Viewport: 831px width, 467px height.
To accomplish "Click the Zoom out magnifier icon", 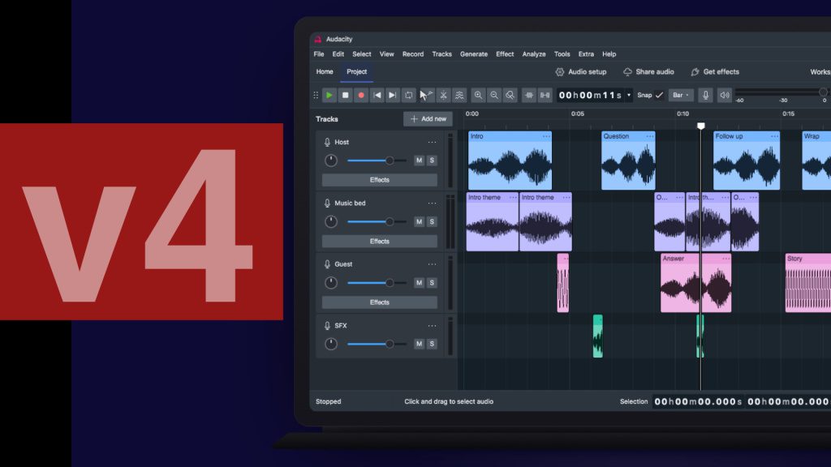I will coord(494,96).
